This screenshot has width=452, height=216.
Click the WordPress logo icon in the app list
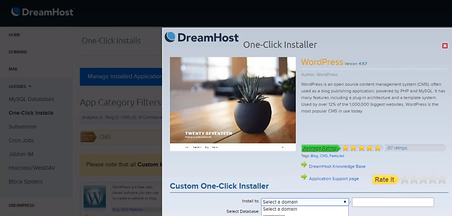[x=95, y=197]
